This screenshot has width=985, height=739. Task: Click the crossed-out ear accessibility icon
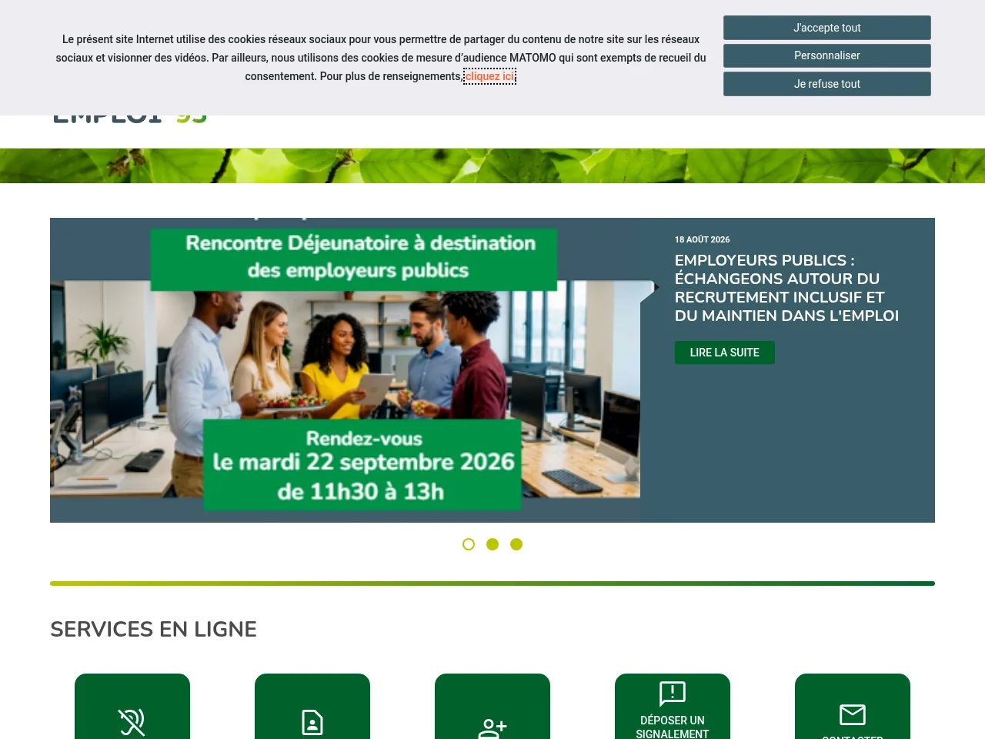click(x=132, y=722)
